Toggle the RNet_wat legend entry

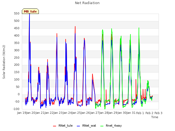[x=86, y=126]
